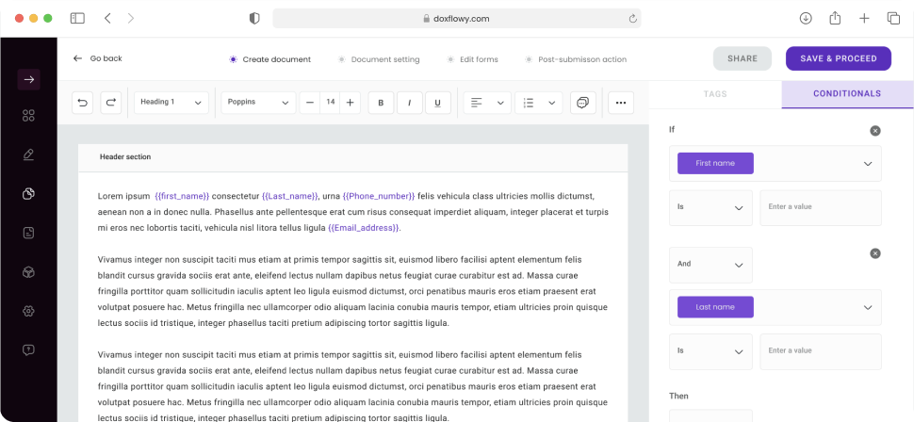
Task: Click the browser privacy shield icon
Action: pos(254,18)
